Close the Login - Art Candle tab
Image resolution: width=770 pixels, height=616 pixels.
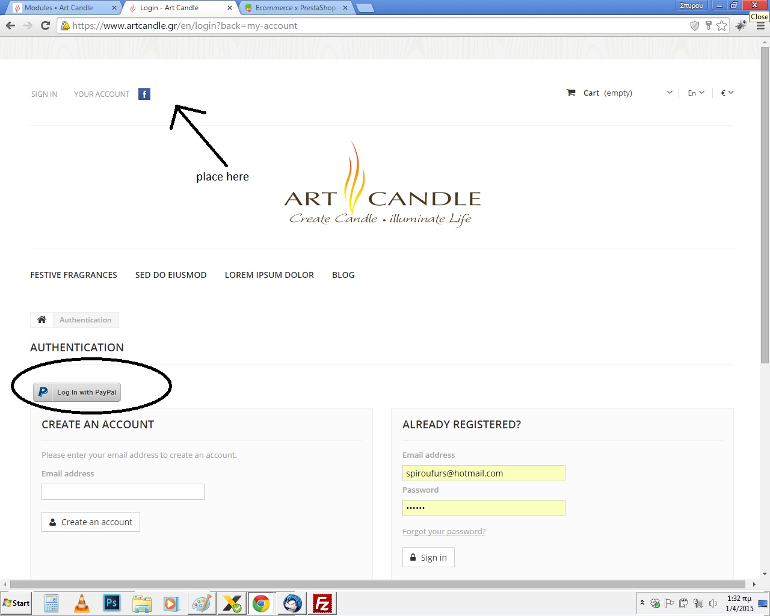tap(230, 8)
